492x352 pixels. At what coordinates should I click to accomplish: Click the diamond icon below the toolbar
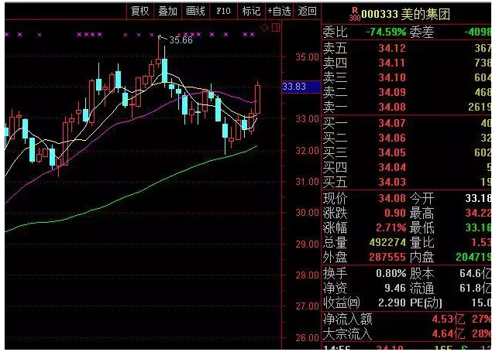264,27
